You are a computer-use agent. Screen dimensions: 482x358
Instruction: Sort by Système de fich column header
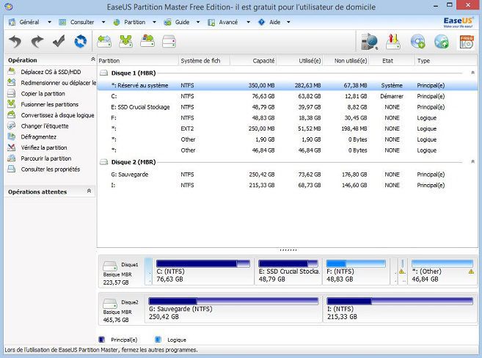tap(204, 61)
